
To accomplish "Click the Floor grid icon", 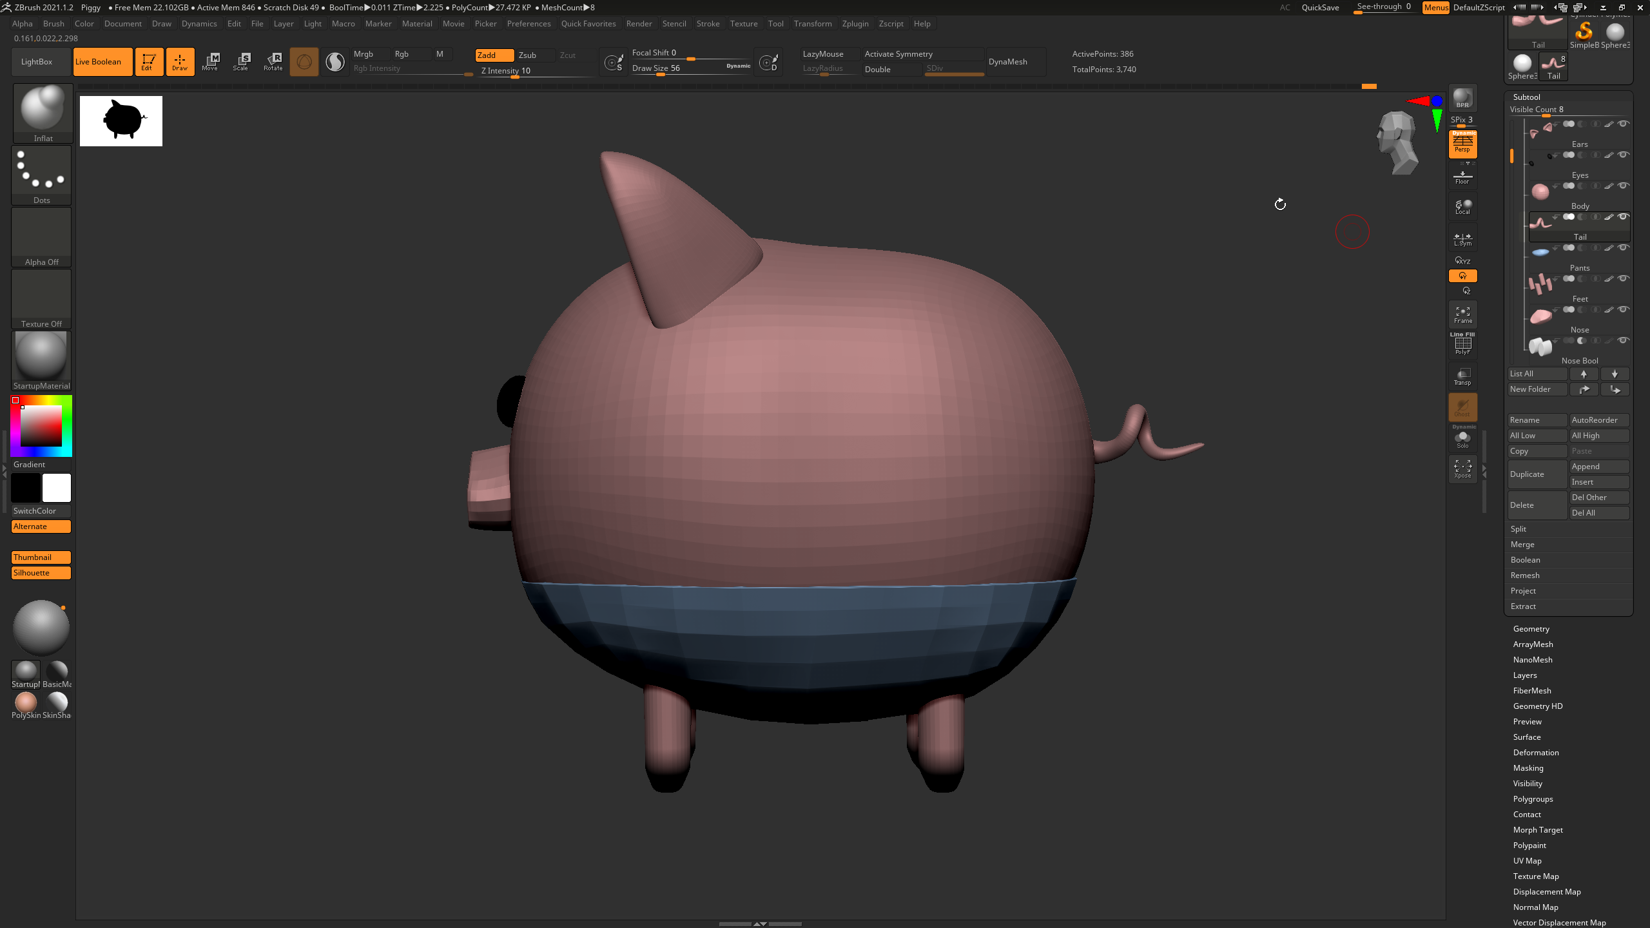I will click(1462, 176).
